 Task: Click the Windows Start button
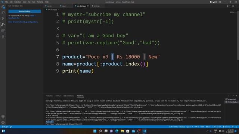pos(95,131)
